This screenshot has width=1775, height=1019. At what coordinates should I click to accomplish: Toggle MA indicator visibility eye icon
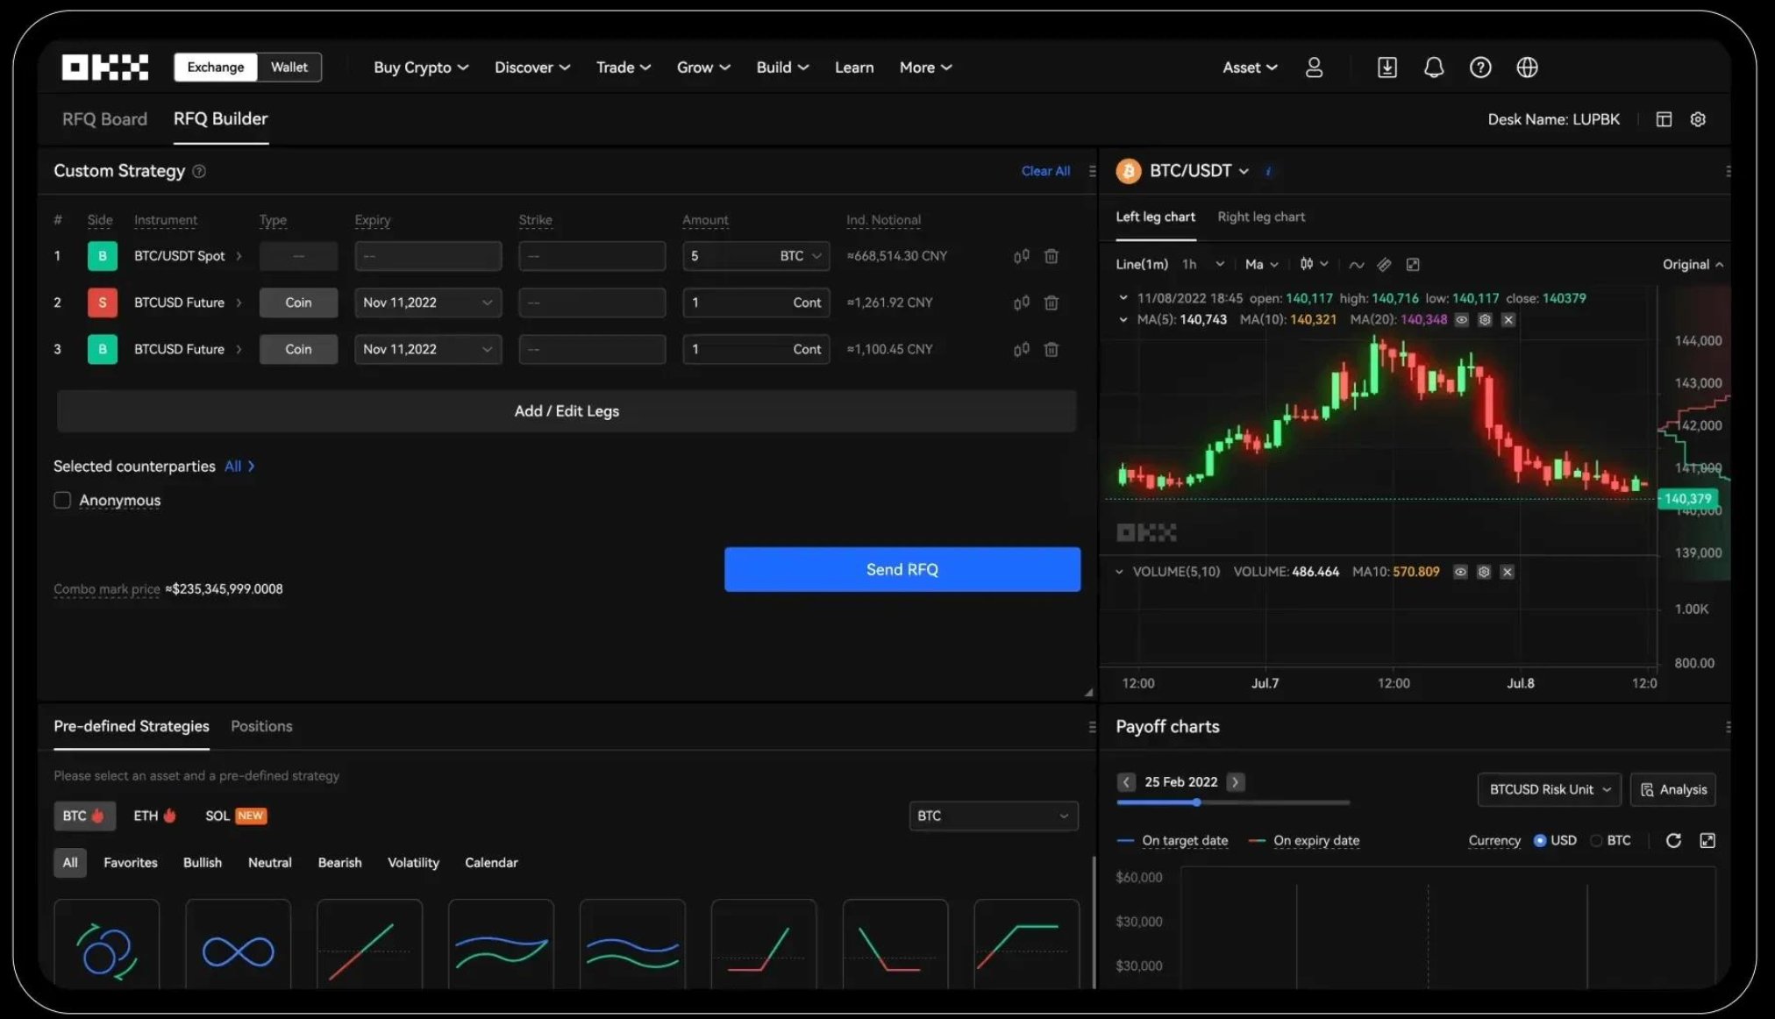(1461, 320)
